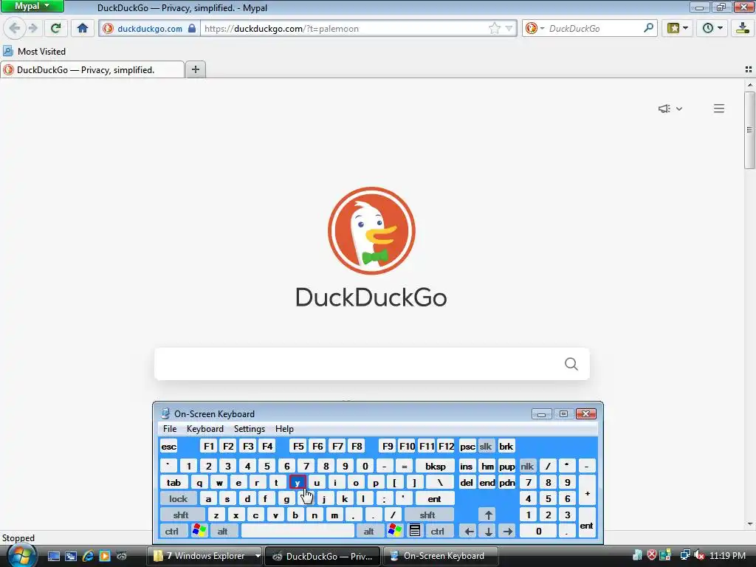This screenshot has height=567, width=756.
Task: Go back with the browser back arrow
Action: 15,28
